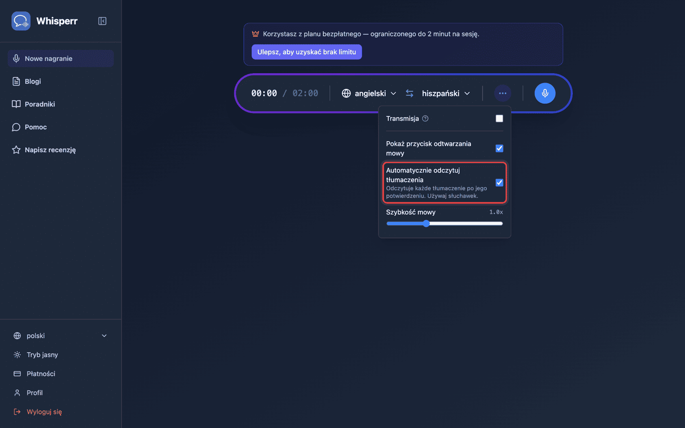Click the globe icon beside angielski
Image resolution: width=685 pixels, height=428 pixels.
346,93
